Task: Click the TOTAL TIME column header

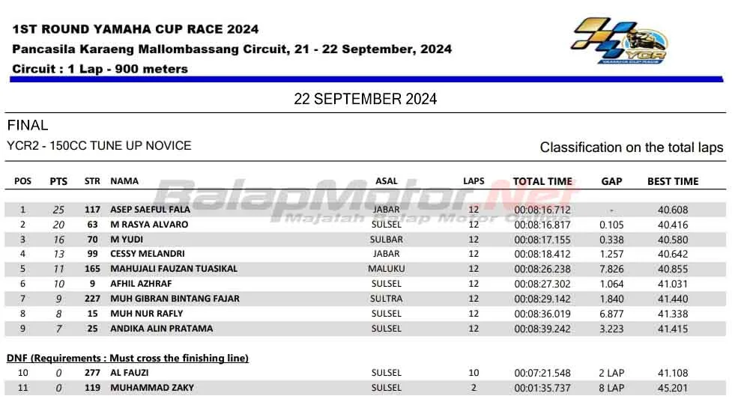Action: (x=542, y=181)
